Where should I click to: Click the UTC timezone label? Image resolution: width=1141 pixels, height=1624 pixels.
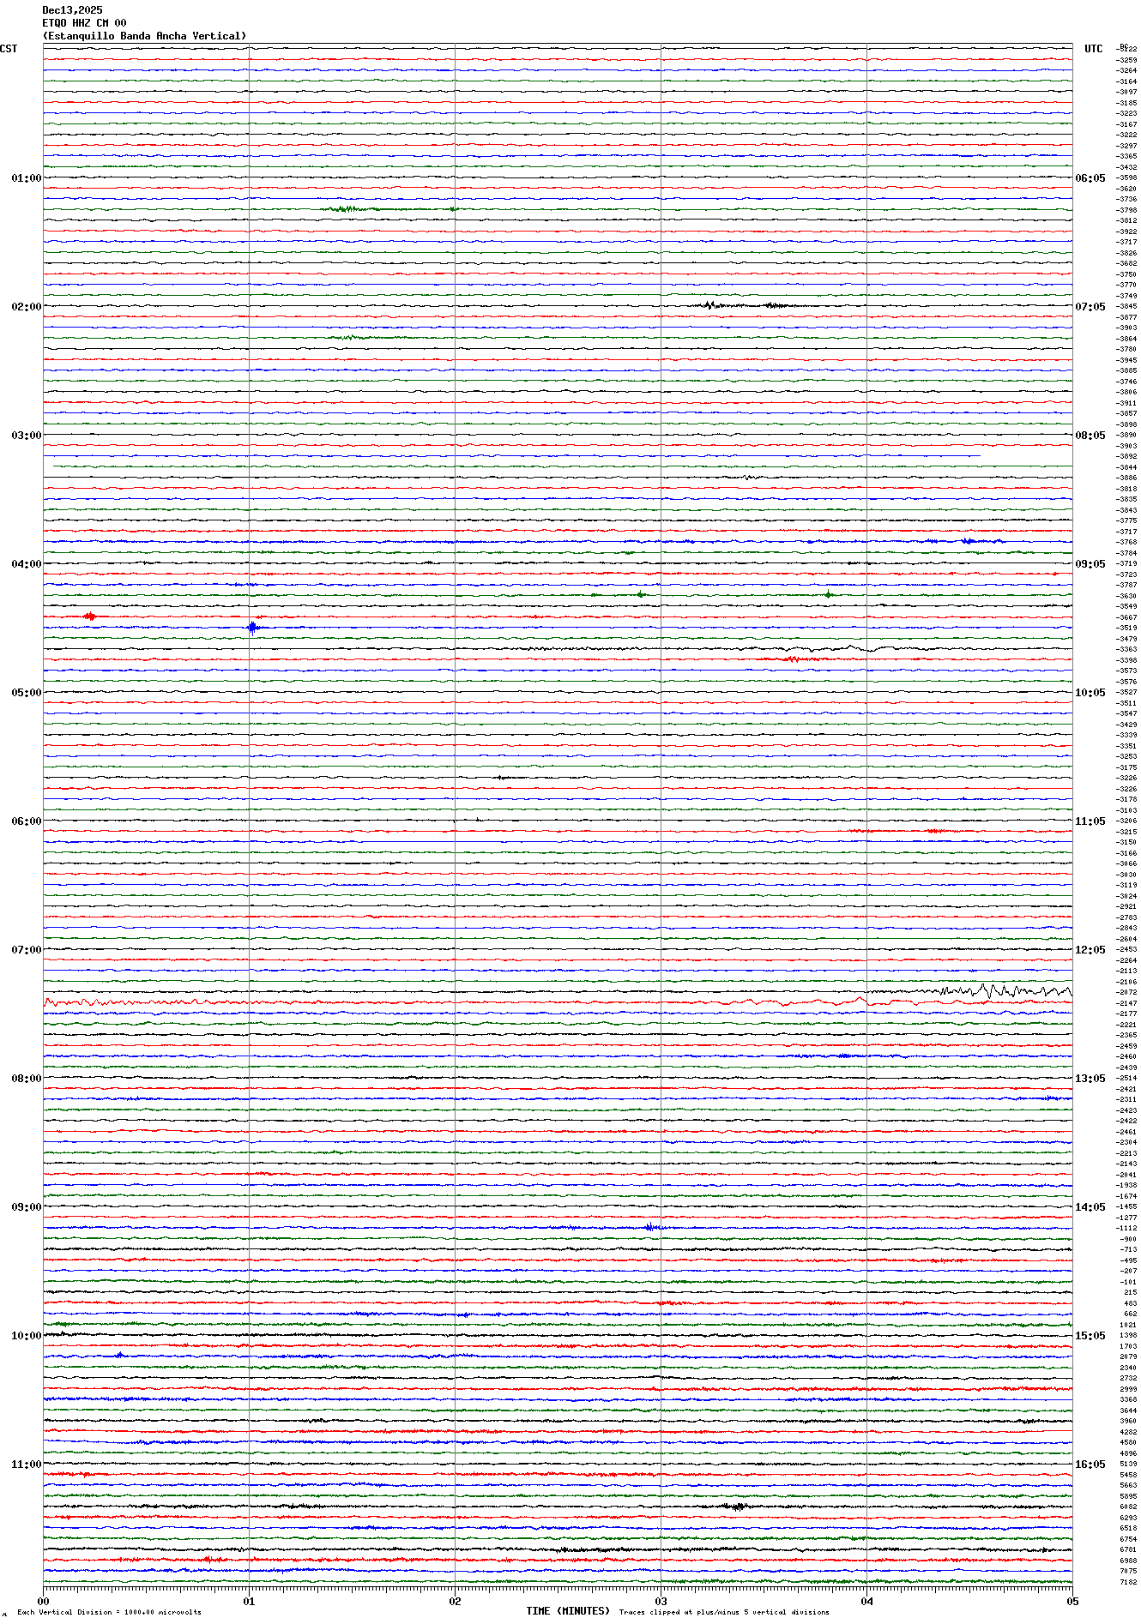[x=1093, y=49]
